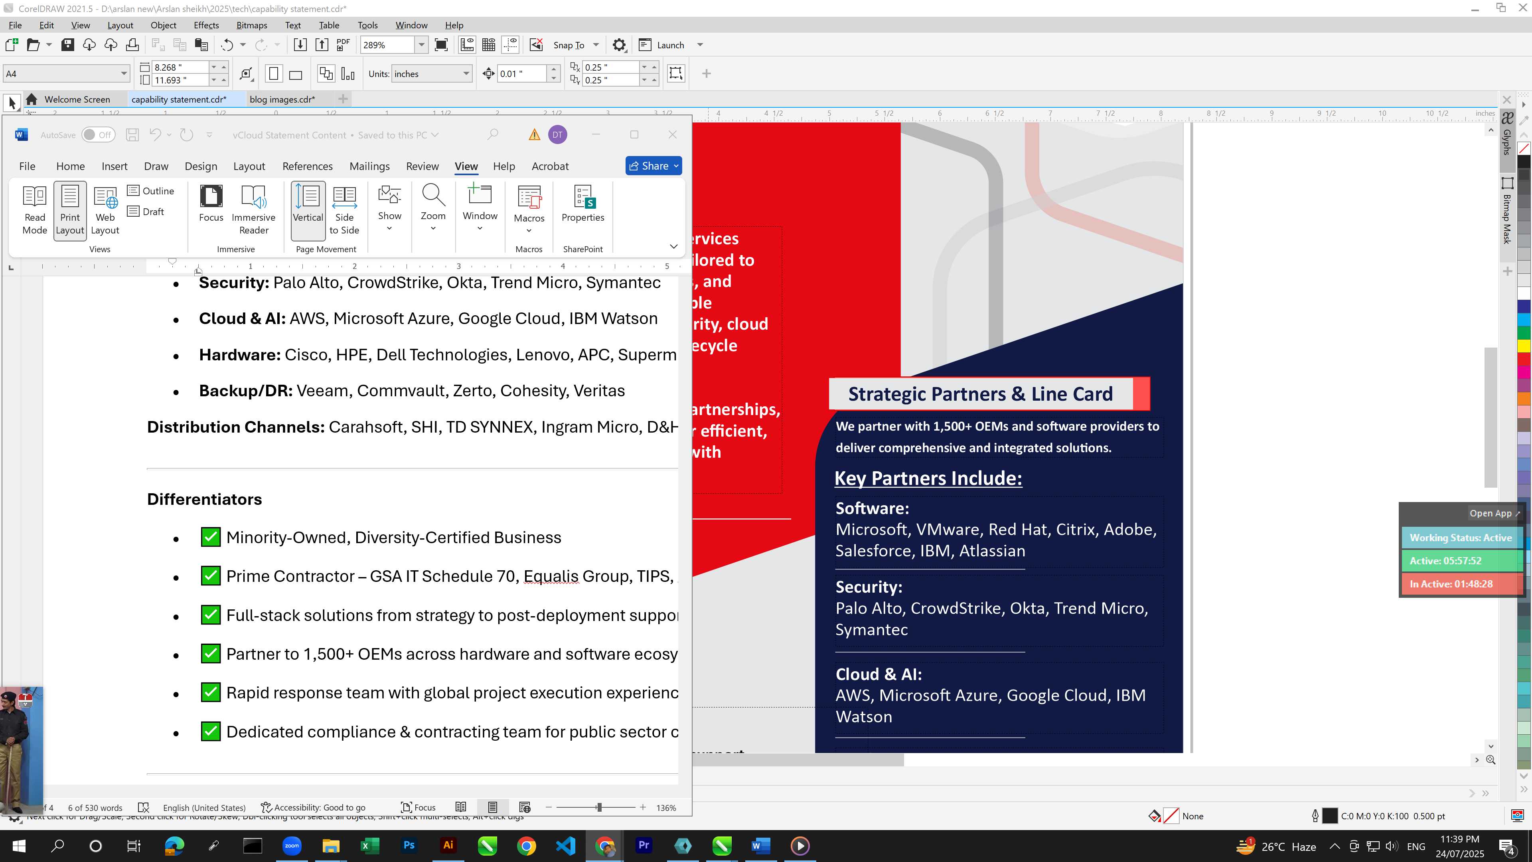Open Word Insert ribbon tab
The height and width of the screenshot is (862, 1532).
114,166
